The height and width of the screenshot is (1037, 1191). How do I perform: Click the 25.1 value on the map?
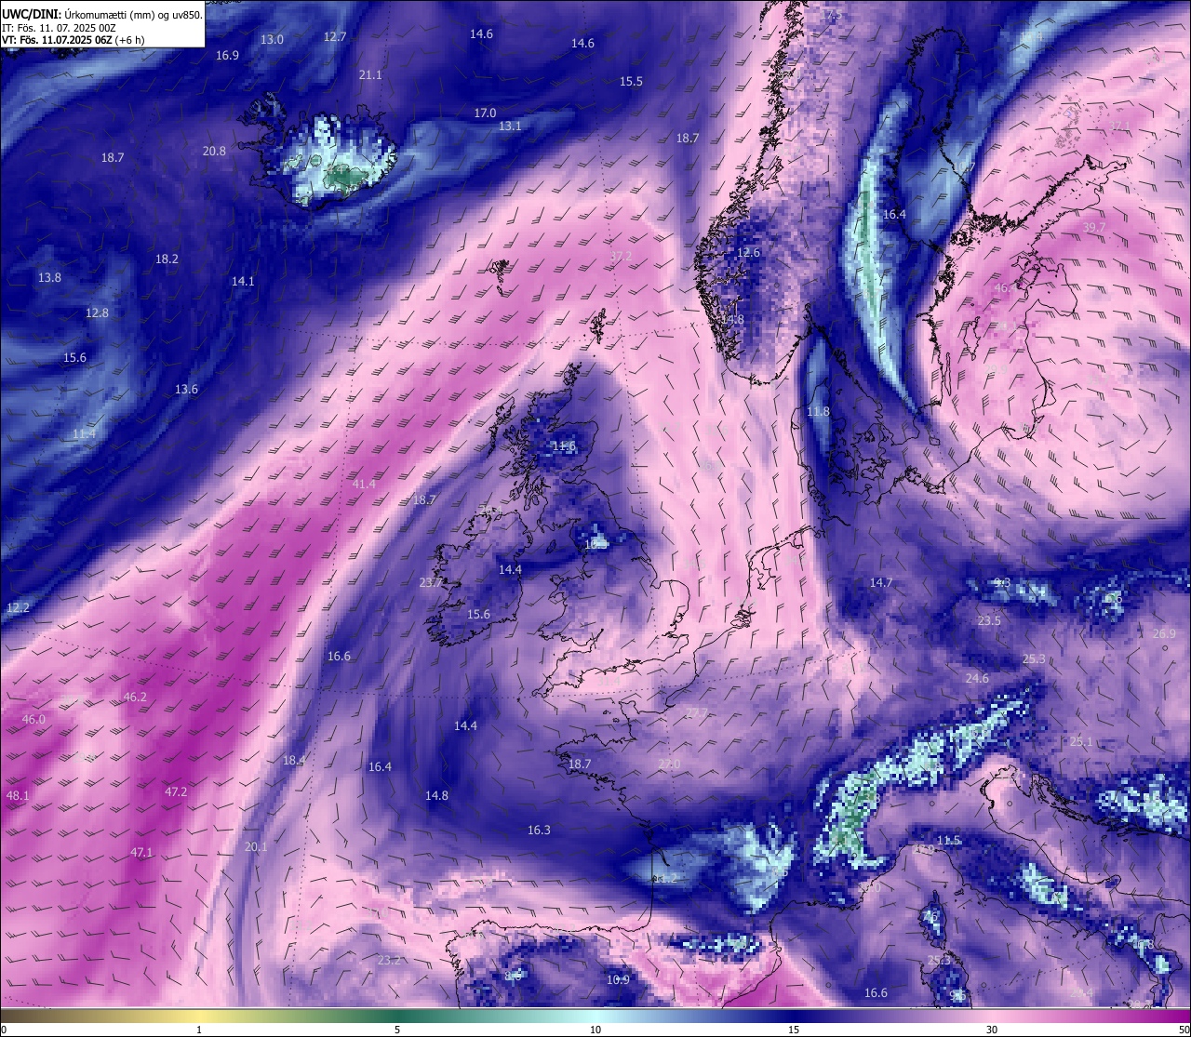[x=1081, y=742]
